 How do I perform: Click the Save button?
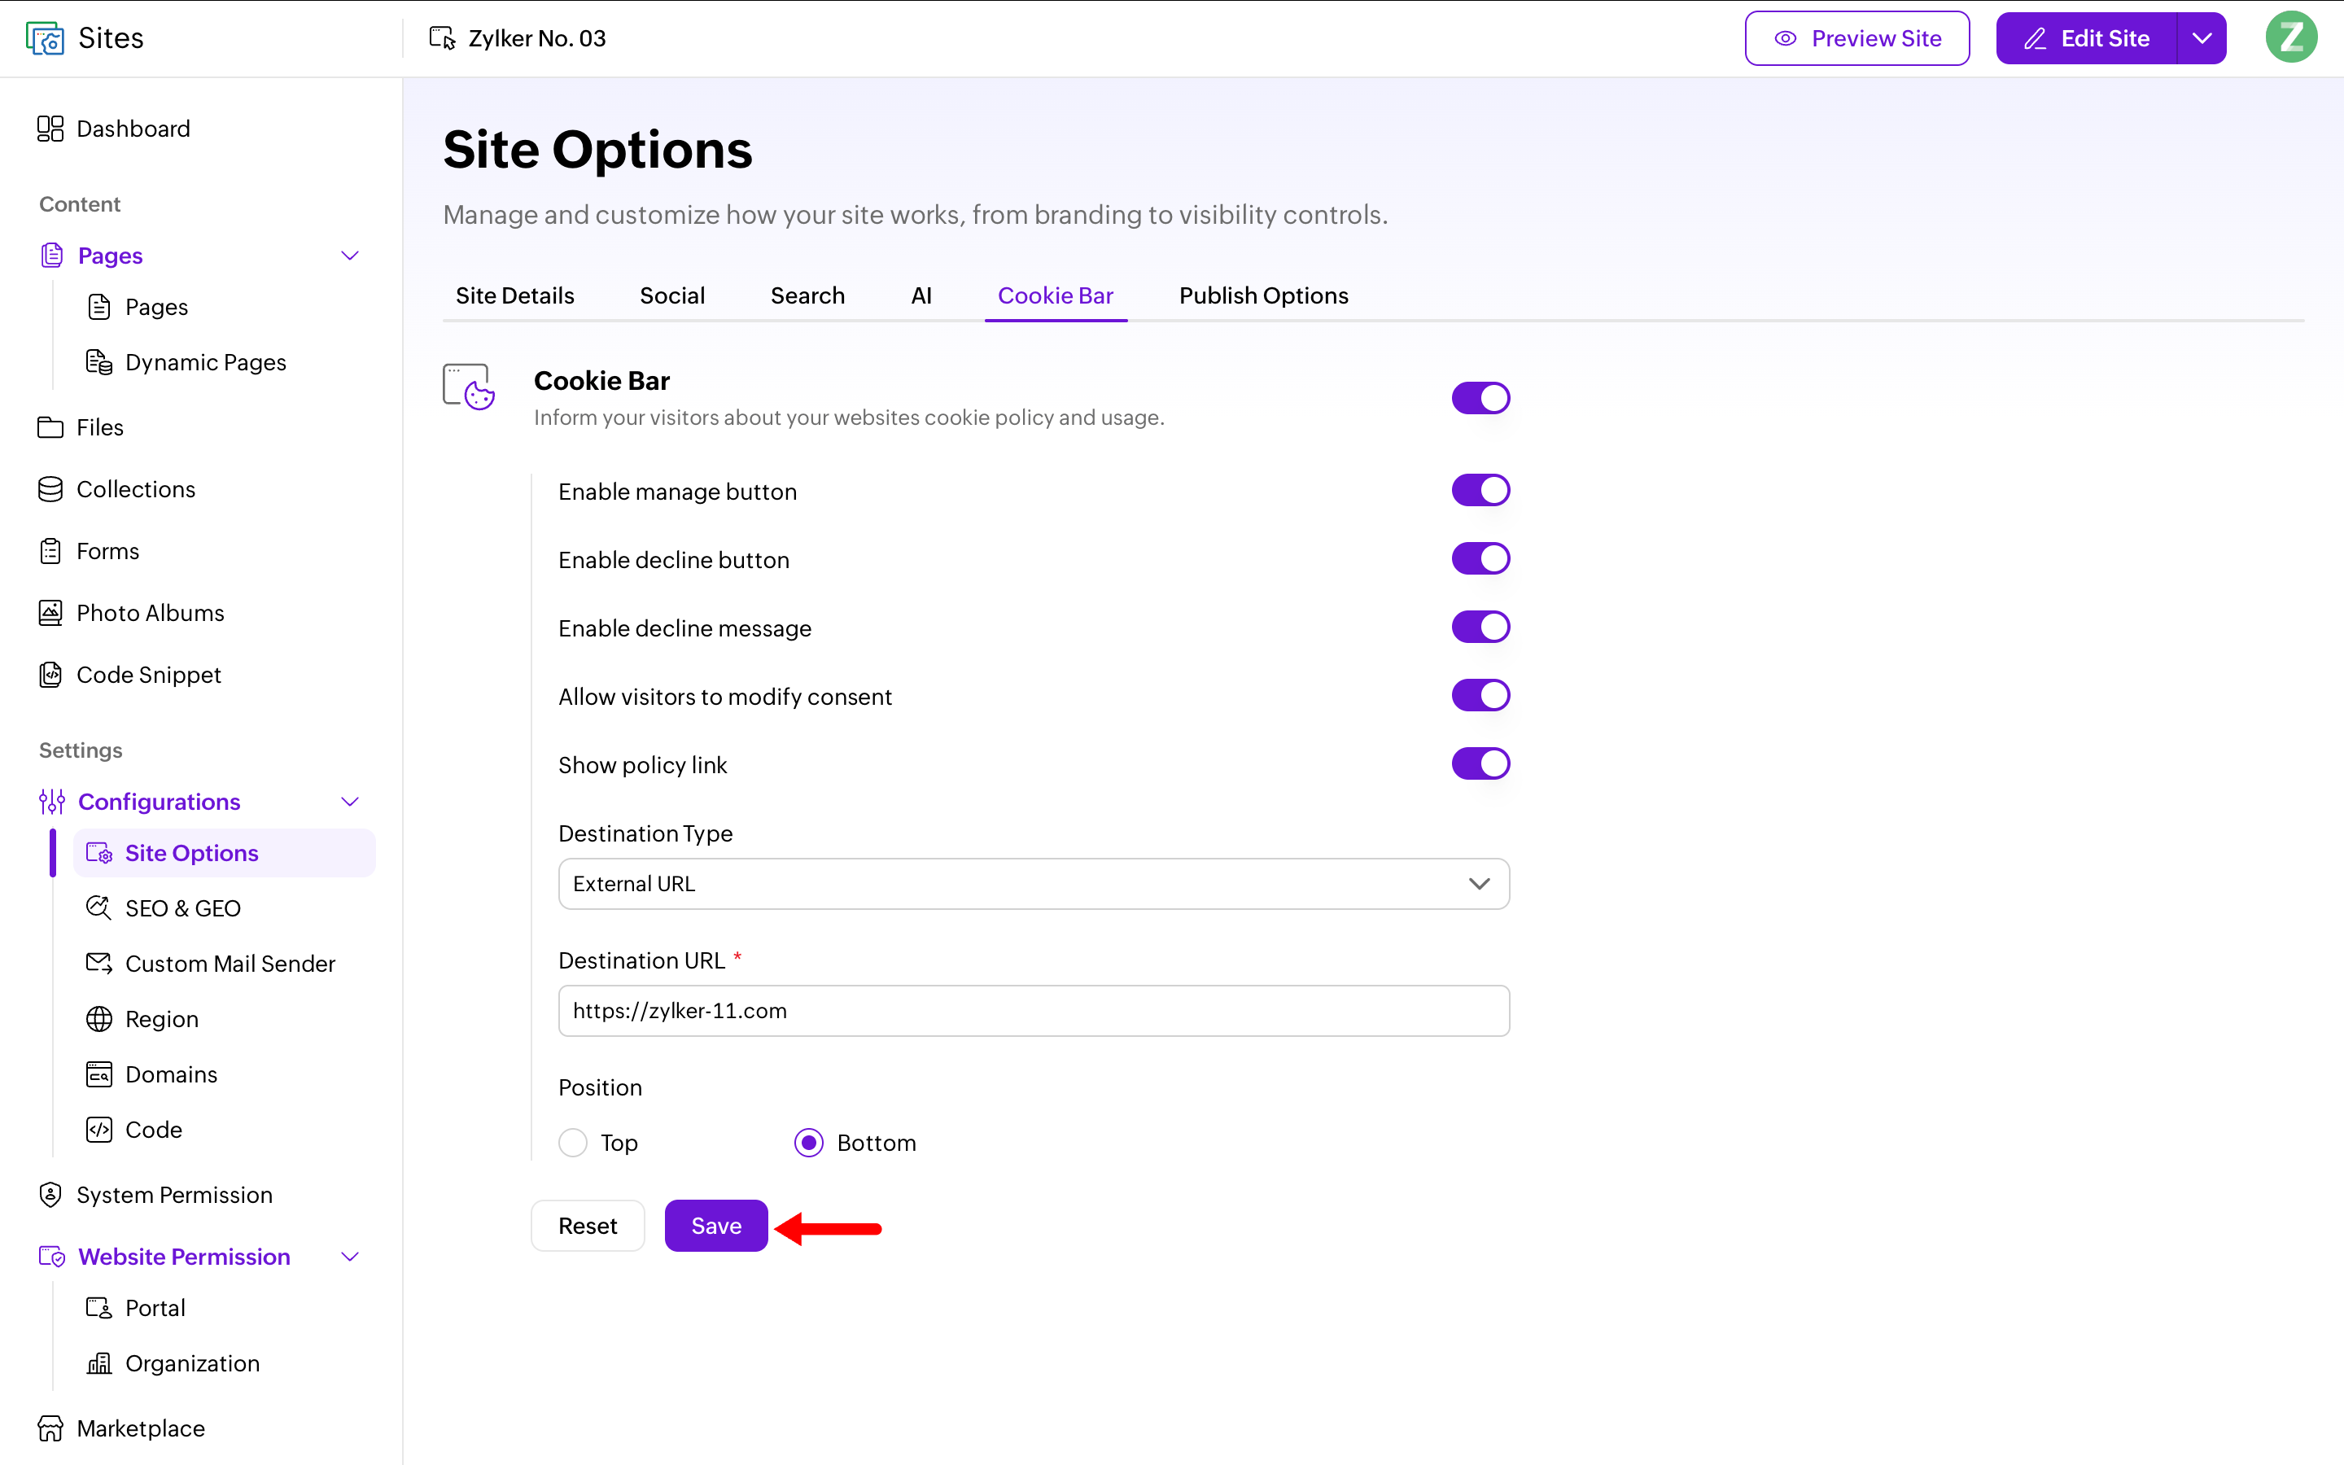click(x=717, y=1226)
